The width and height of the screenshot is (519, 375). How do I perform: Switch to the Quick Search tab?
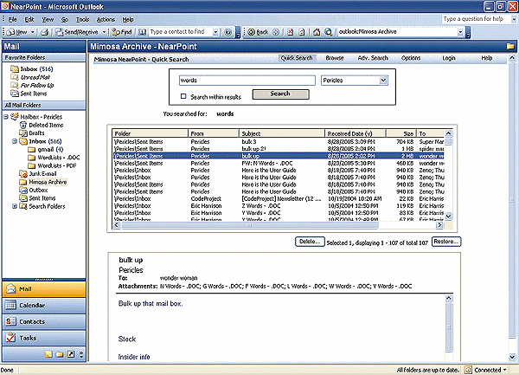point(297,58)
